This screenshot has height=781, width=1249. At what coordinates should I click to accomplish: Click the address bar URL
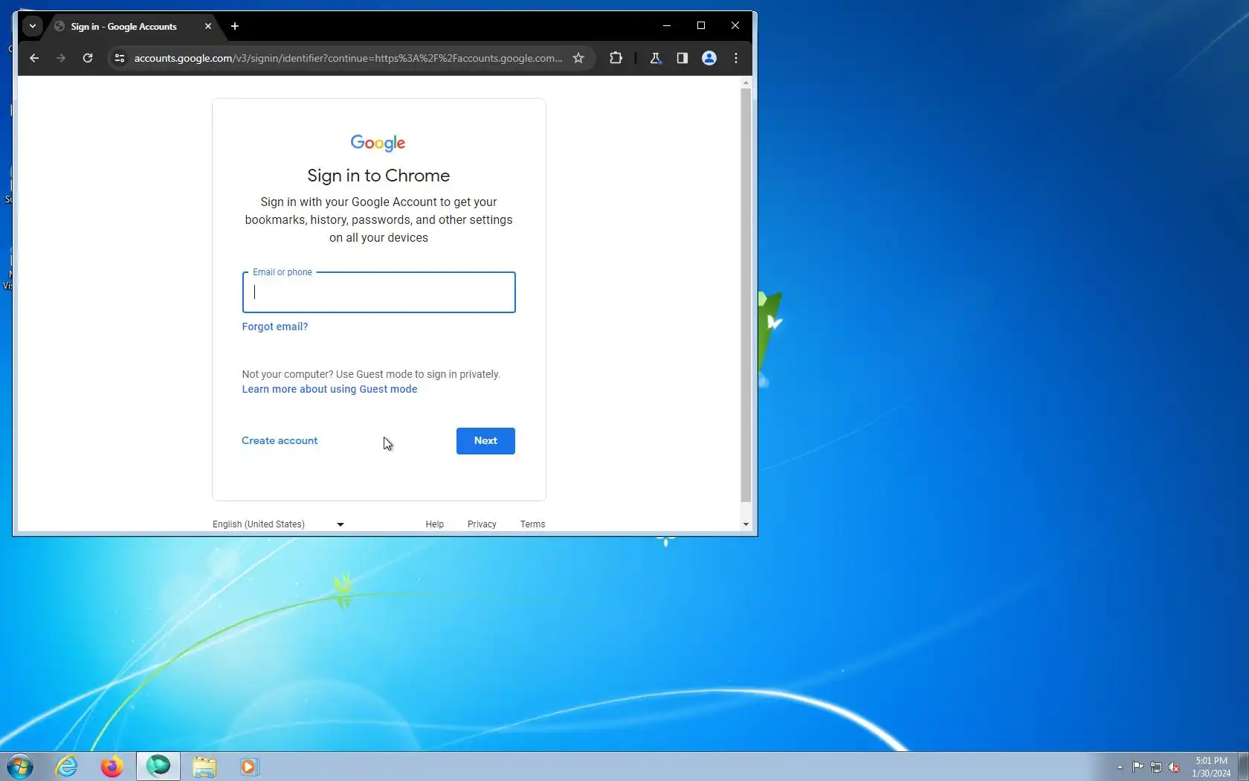348,58
